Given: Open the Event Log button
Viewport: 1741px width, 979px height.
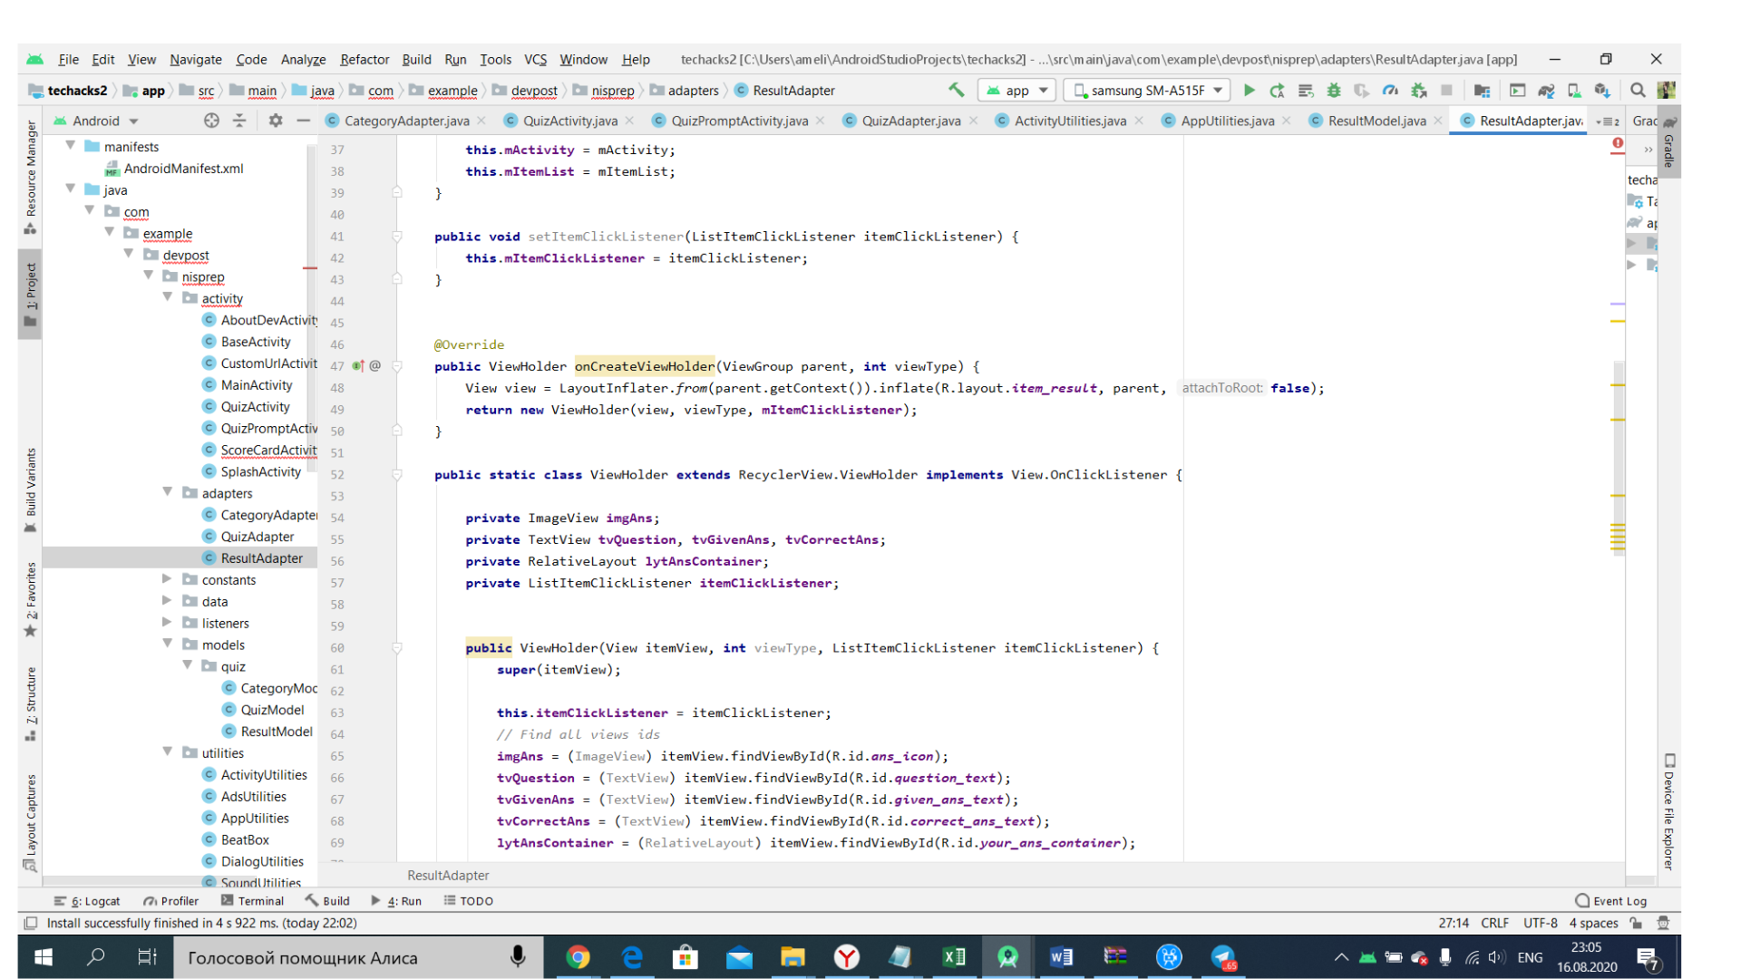Looking at the screenshot, I should point(1611,901).
